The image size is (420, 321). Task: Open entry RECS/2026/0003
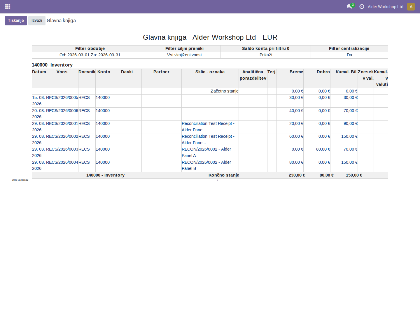[x=62, y=149]
